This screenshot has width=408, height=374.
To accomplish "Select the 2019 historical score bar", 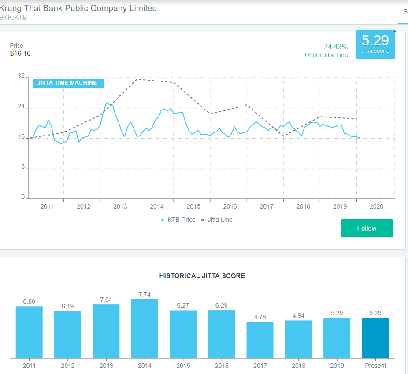I will (337, 338).
